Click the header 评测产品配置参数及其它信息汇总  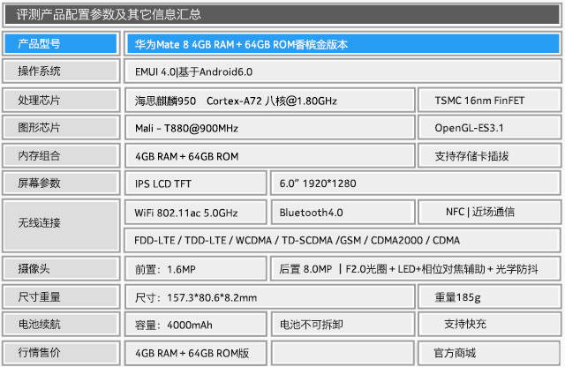tap(282, 14)
